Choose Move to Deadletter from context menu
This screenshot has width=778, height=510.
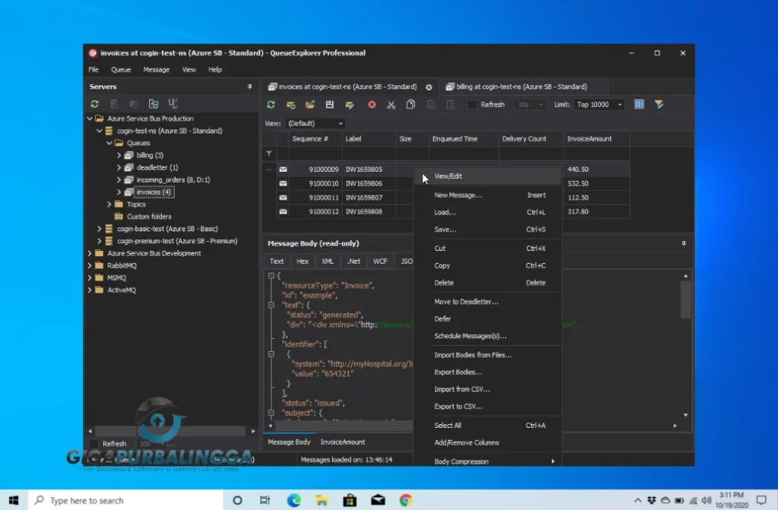coord(466,302)
